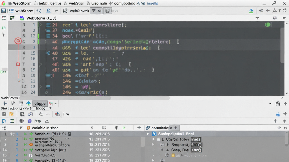Expand the fold arrow on the row 13 code line
289x162 pixels.
(x=41, y=87)
